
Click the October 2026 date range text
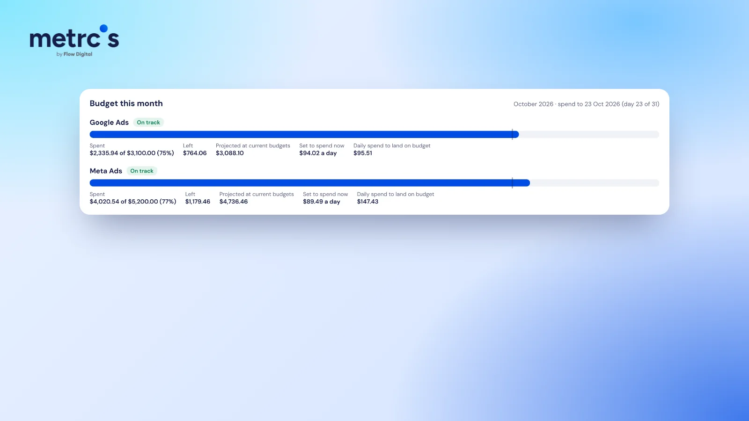(x=586, y=104)
